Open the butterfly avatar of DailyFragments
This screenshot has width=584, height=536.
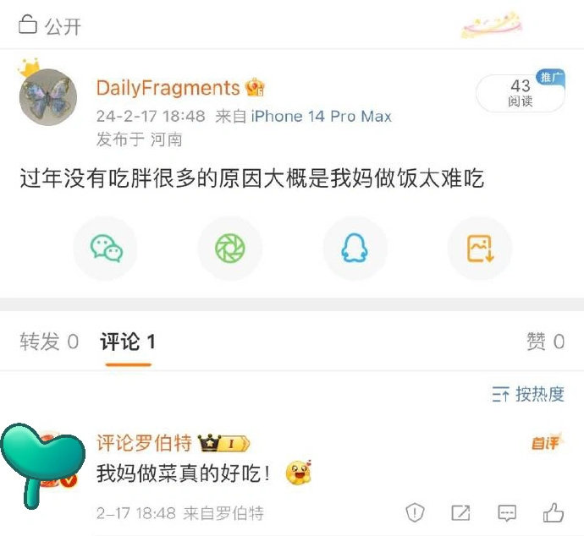pos(48,97)
